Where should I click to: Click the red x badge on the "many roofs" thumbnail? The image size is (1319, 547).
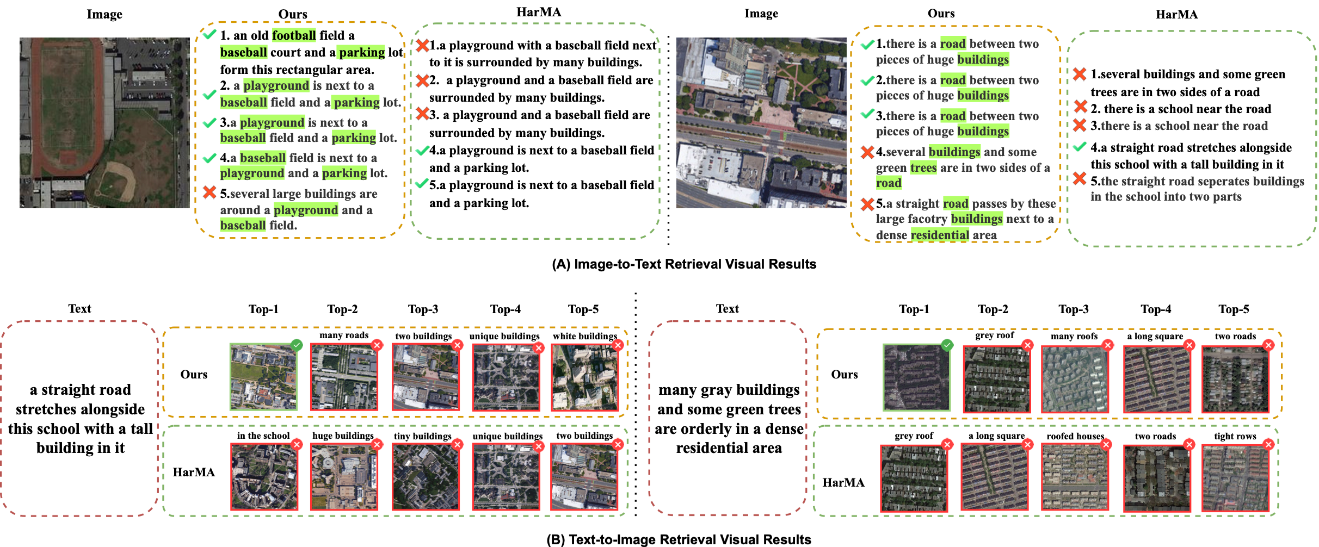click(1108, 345)
